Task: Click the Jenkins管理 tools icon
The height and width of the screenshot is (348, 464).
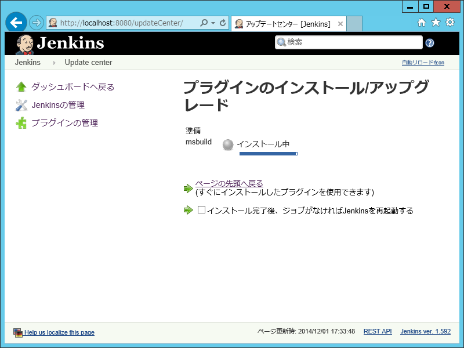Action: 21,105
